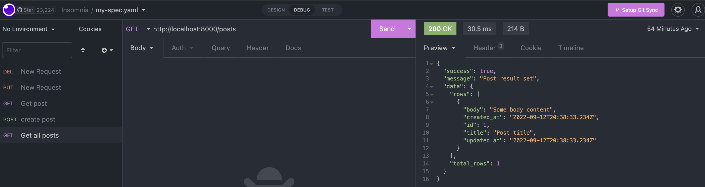The image size is (705, 187).
Task: Collapse the "rows" array fold arrow
Action: click(x=432, y=94)
